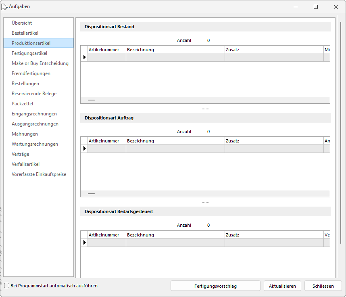Maximize the Aufgaben window
This screenshot has width=346, height=297.
point(316,7)
